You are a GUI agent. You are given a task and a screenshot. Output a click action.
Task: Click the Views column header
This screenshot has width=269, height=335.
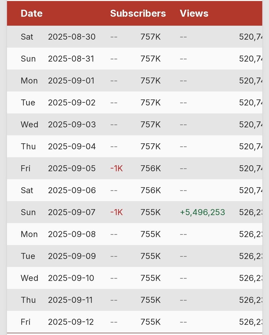194,13
